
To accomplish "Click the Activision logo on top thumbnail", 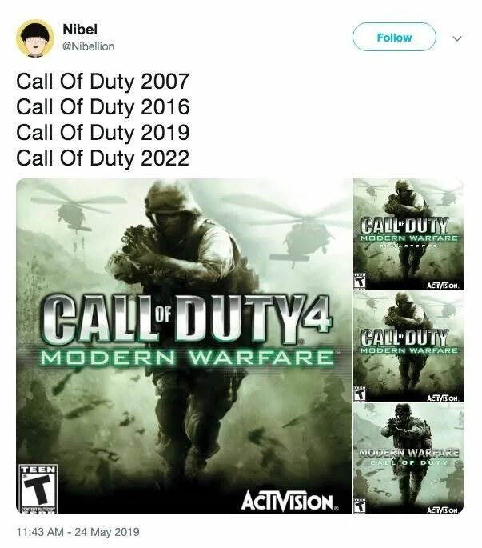I will tap(443, 286).
